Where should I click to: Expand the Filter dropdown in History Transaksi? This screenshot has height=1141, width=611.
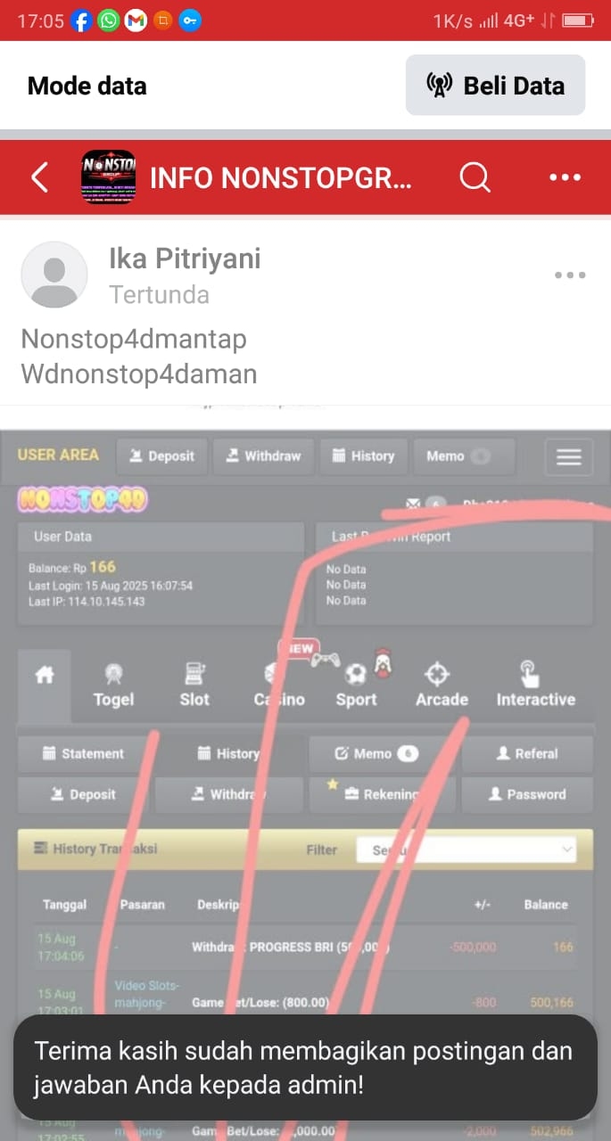(466, 850)
